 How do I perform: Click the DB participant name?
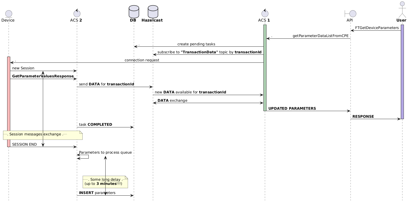[x=133, y=20]
